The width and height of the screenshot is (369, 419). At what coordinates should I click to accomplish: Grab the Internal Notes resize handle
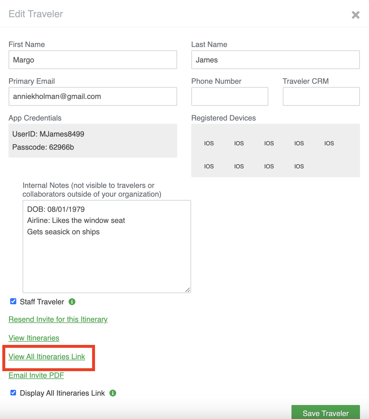tap(188, 290)
